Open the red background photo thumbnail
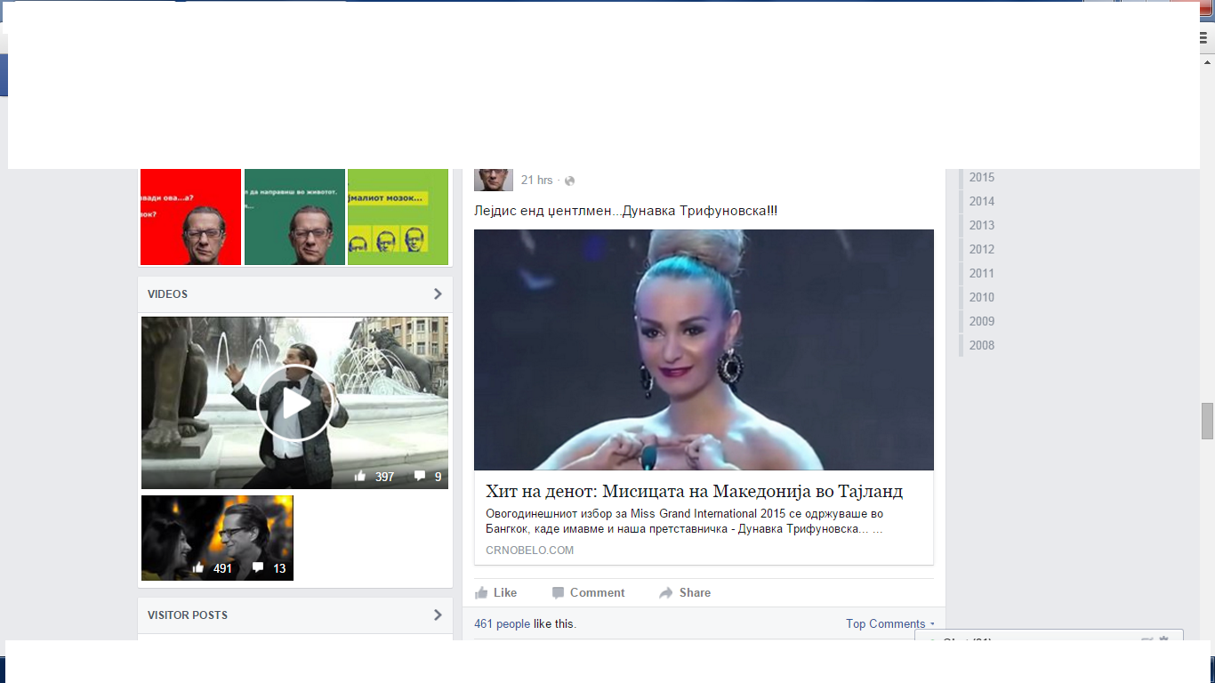This screenshot has height=683, width=1215. pos(191,217)
